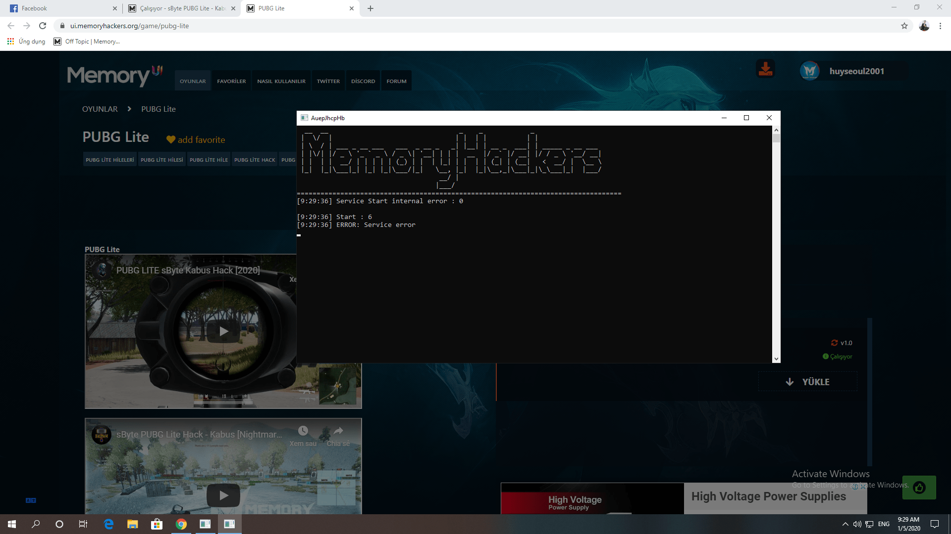
Task: Select the PUBG LİTE HACK tag
Action: pos(255,160)
